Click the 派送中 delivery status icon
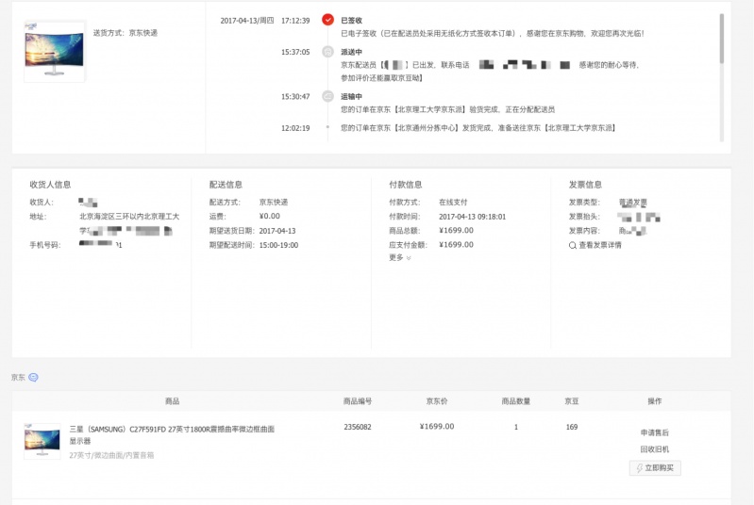The image size is (754, 505). tap(327, 52)
